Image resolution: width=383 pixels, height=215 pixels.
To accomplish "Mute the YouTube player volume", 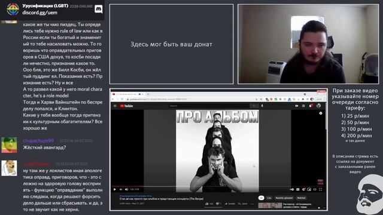I will tap(126, 189).
